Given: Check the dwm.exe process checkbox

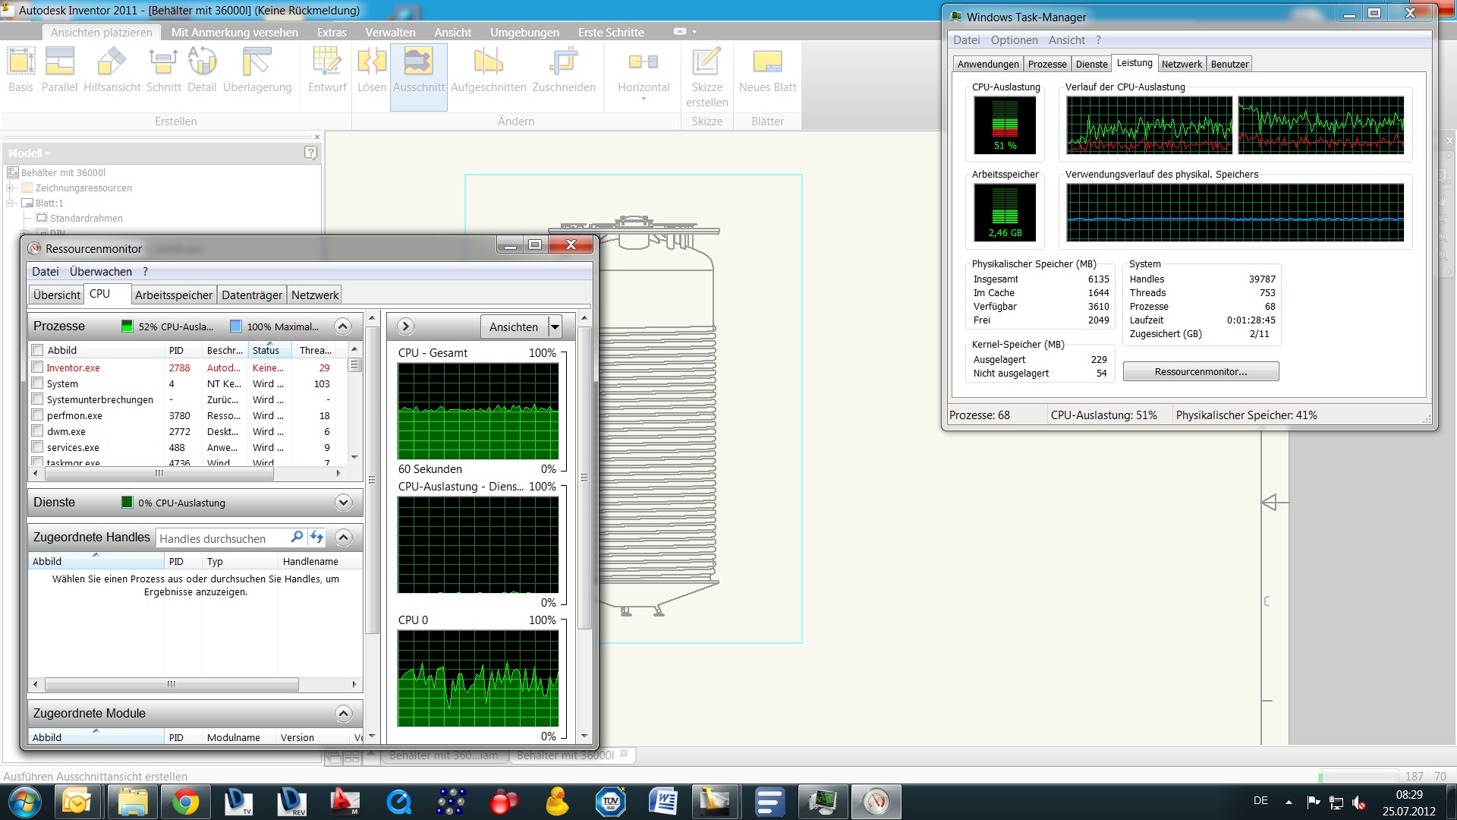Looking at the screenshot, I should coord(37,430).
